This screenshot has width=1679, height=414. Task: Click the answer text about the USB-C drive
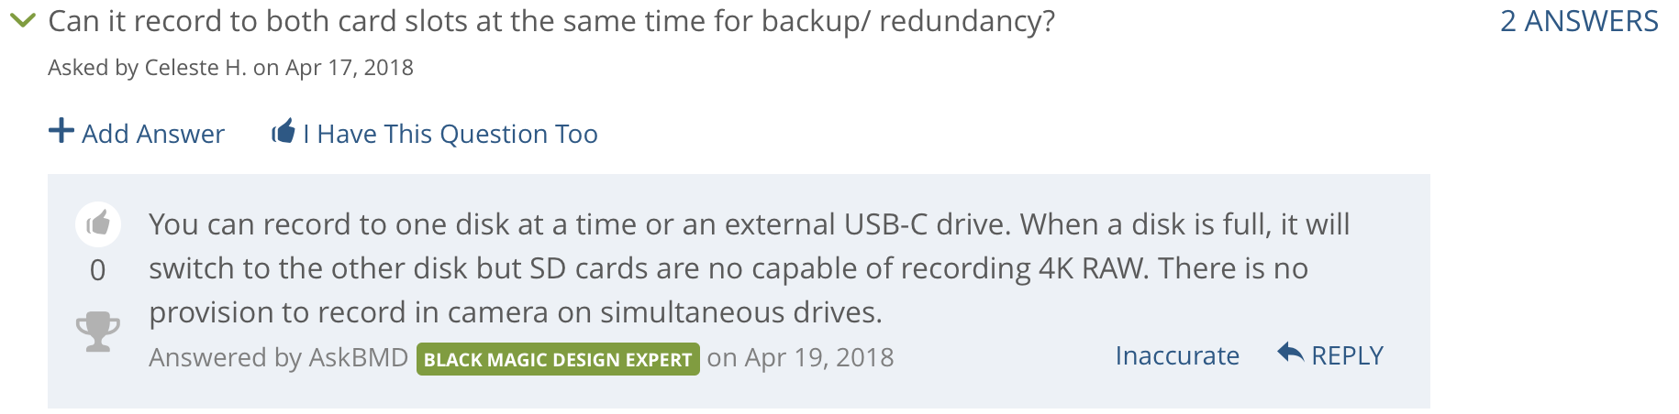click(x=749, y=224)
